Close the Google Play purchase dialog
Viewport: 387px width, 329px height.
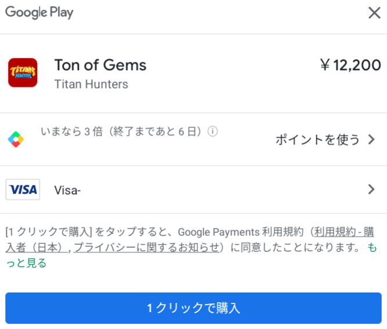374,13
